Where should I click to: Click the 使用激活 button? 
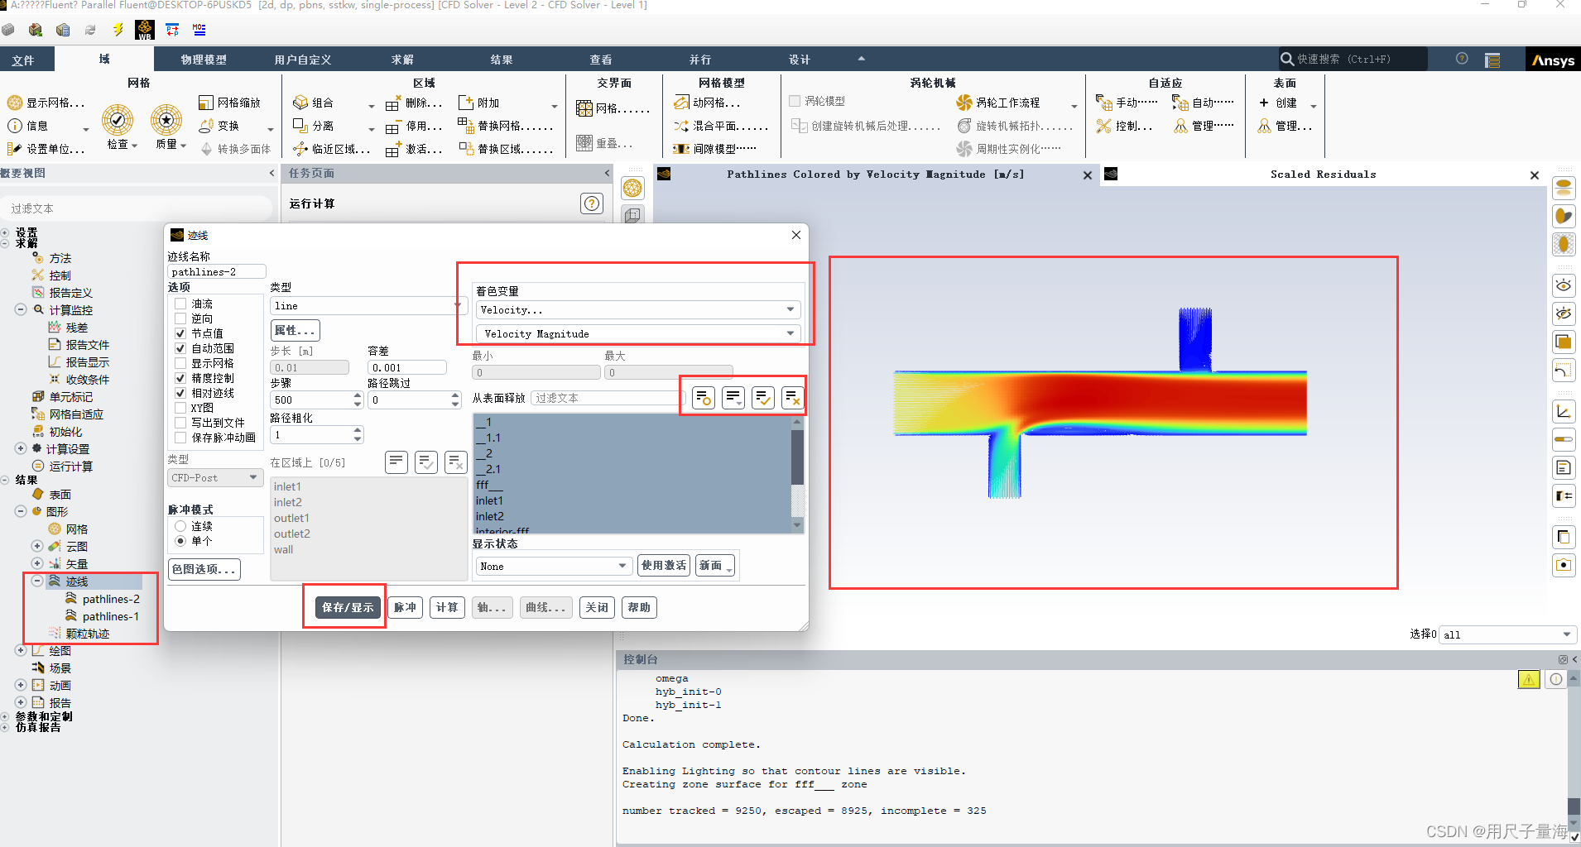(664, 566)
